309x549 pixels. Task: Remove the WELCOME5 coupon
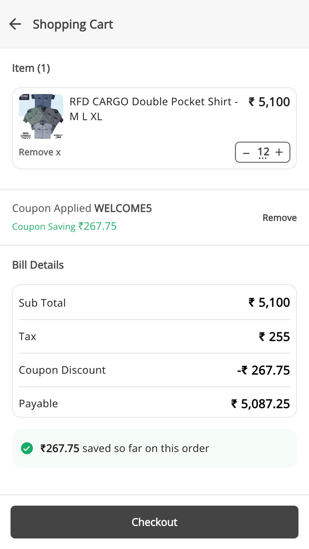tap(279, 218)
